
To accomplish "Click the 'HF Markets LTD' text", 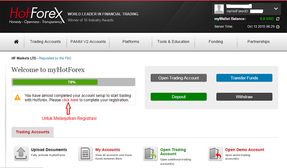I will click(x=24, y=58).
